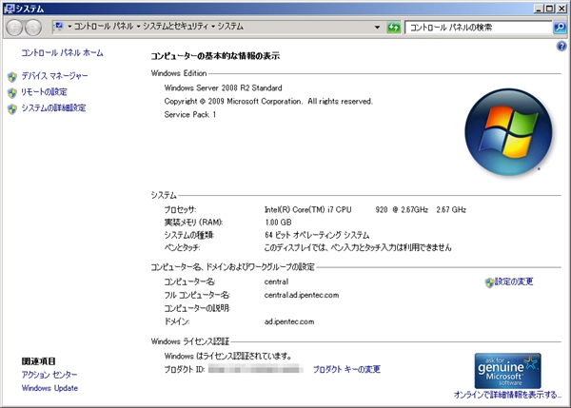Open 設定の変更 link
The image size is (571, 408).
click(514, 282)
